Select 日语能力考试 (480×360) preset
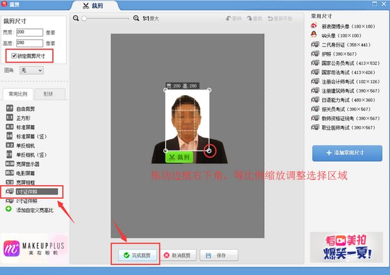This screenshot has width=390, height=275. coord(343,100)
